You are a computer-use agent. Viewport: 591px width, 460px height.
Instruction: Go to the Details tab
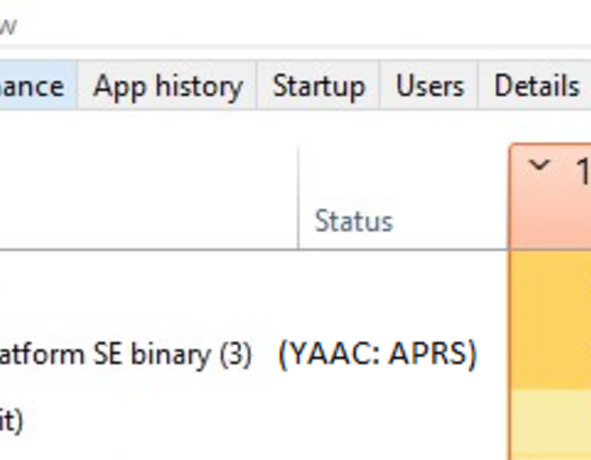(536, 85)
